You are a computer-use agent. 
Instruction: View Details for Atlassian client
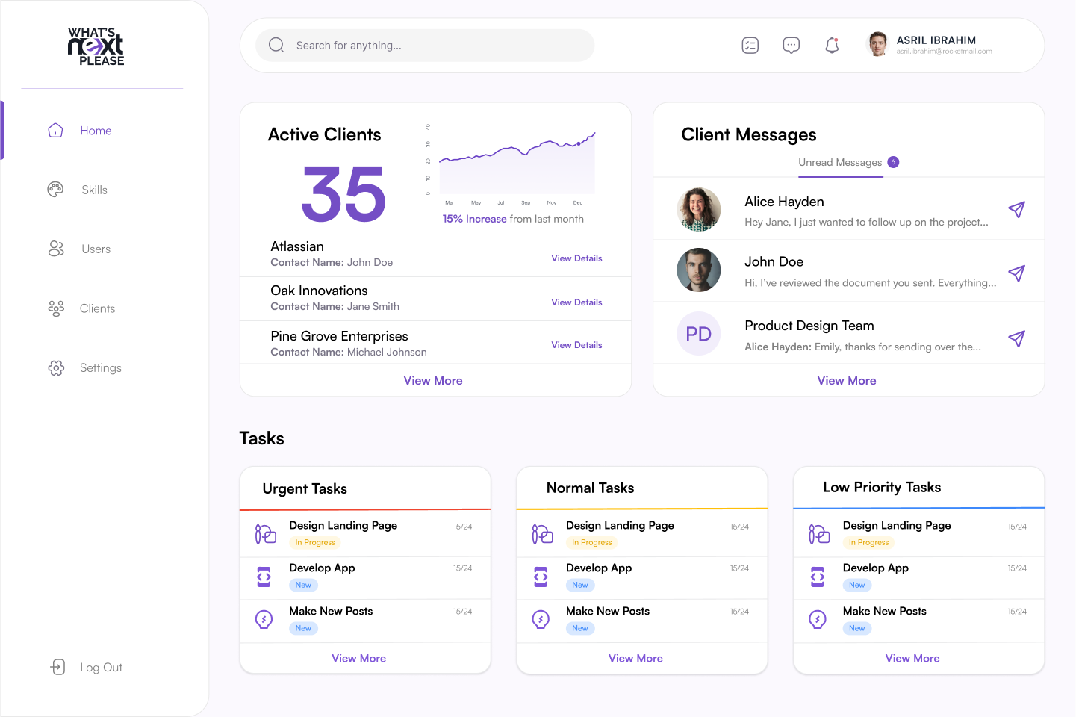click(576, 258)
